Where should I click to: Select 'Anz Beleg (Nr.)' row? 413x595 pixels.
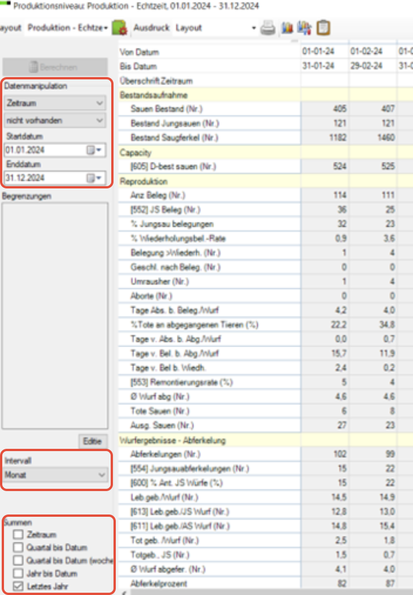point(209,195)
